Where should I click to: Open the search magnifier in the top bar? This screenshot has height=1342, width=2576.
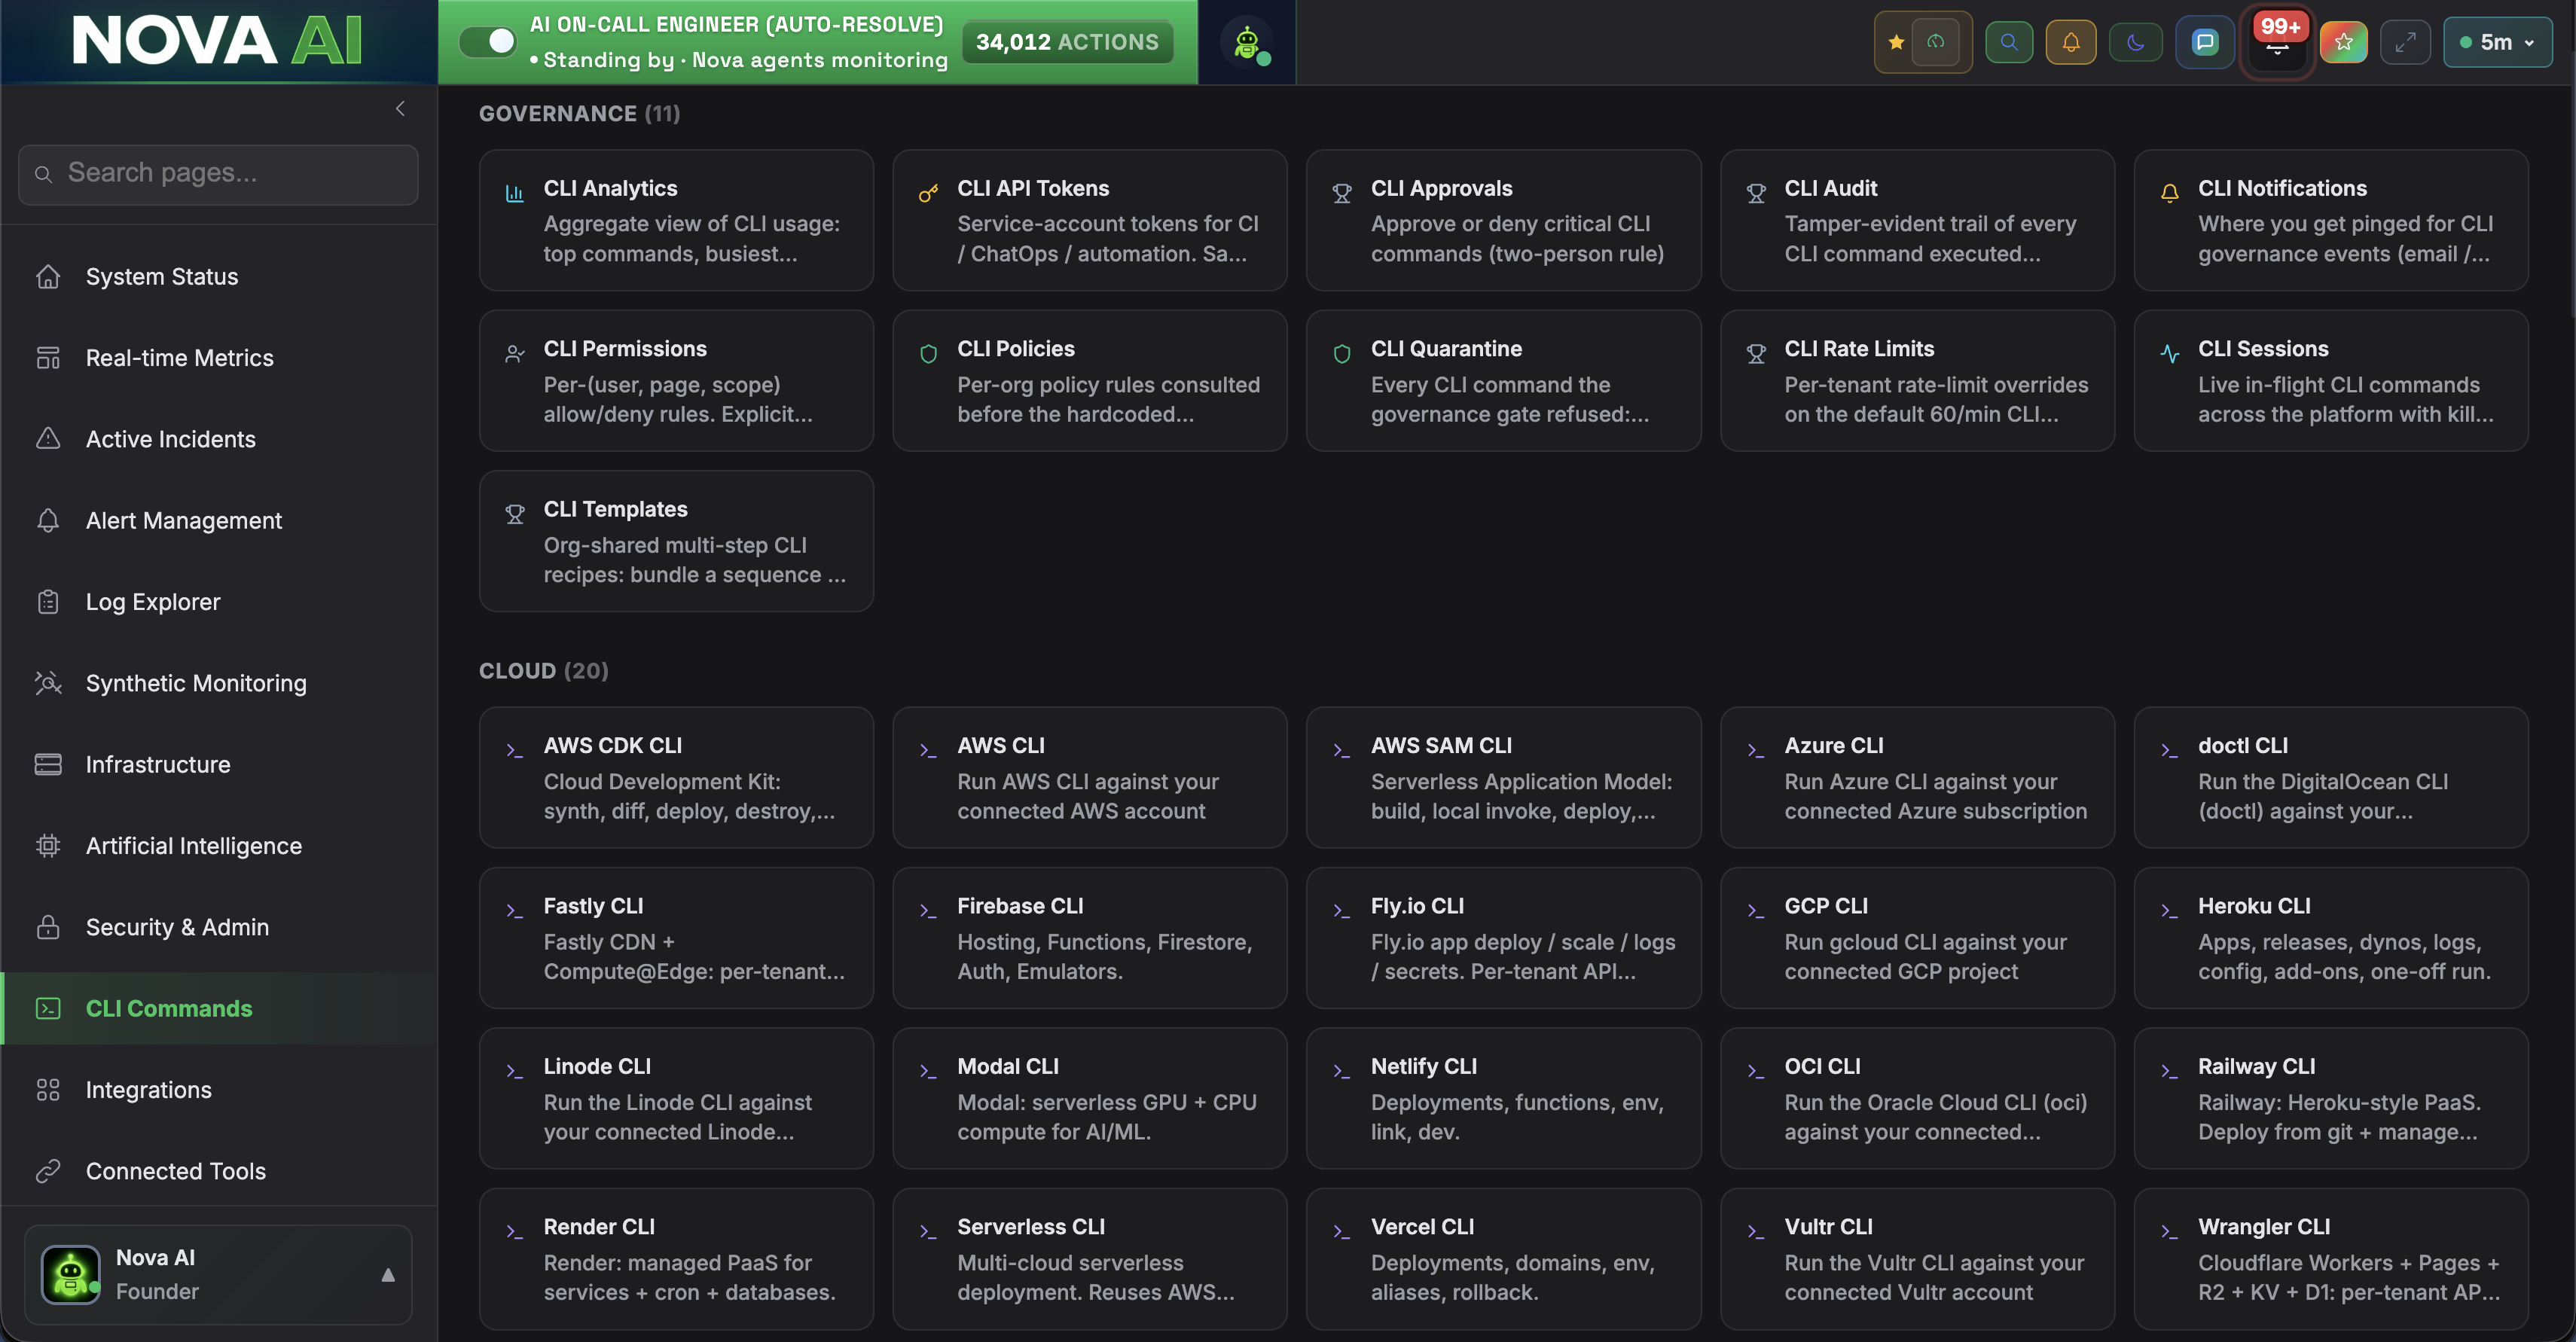[2008, 42]
